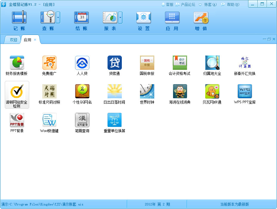This screenshot has width=277, height=209.
Task: Launch the Word快捷键 app
Action: (49, 123)
